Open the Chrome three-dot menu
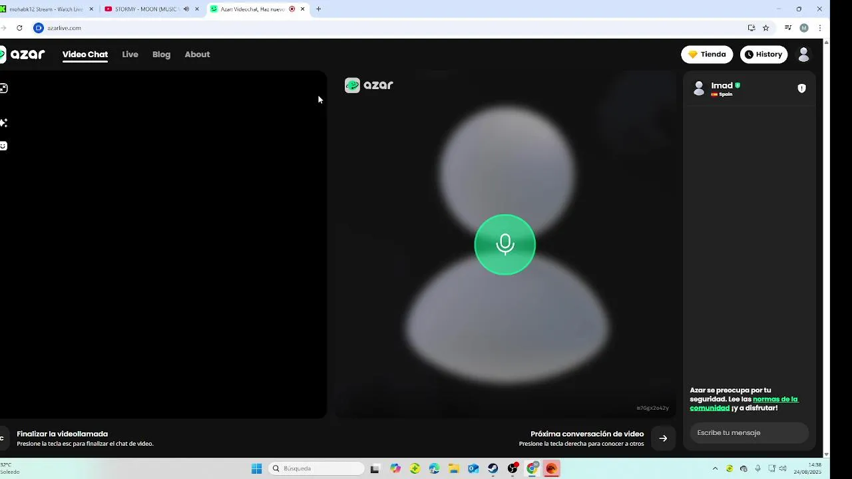Screen dimensions: 852x479 pos(819,28)
